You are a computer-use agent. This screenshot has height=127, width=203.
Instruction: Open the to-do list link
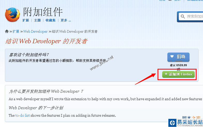point(22,115)
